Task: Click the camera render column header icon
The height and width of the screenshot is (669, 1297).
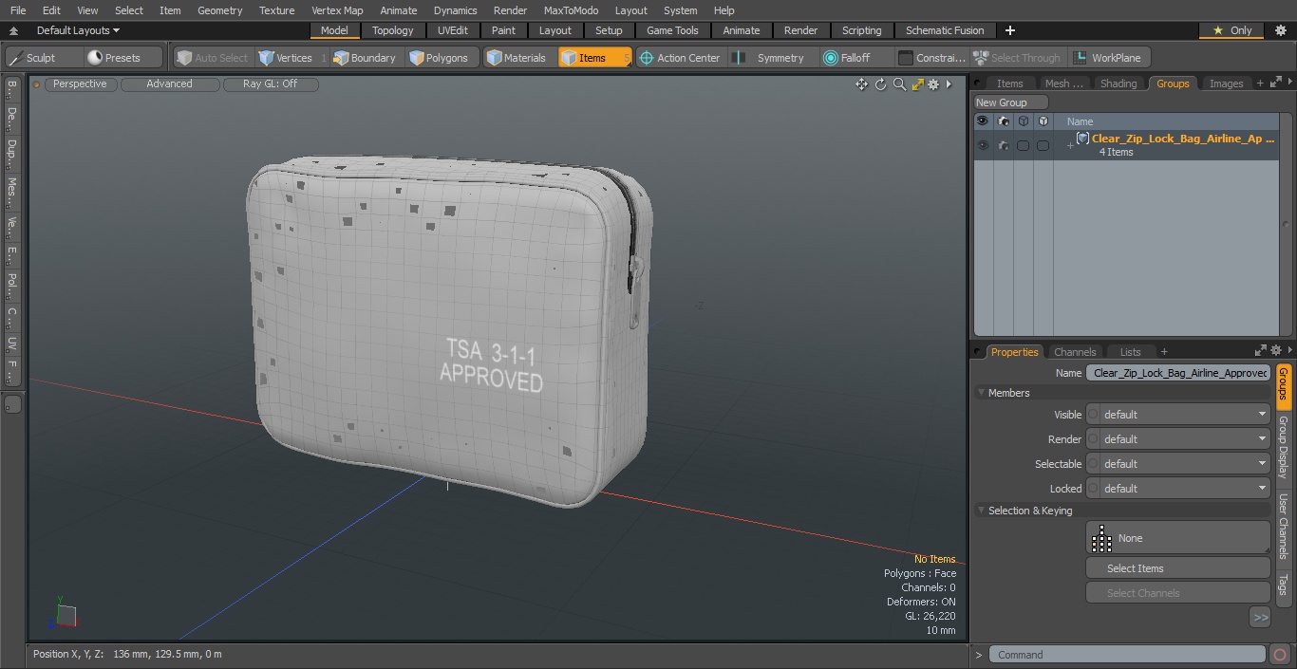Action: pyautogui.click(x=1003, y=121)
